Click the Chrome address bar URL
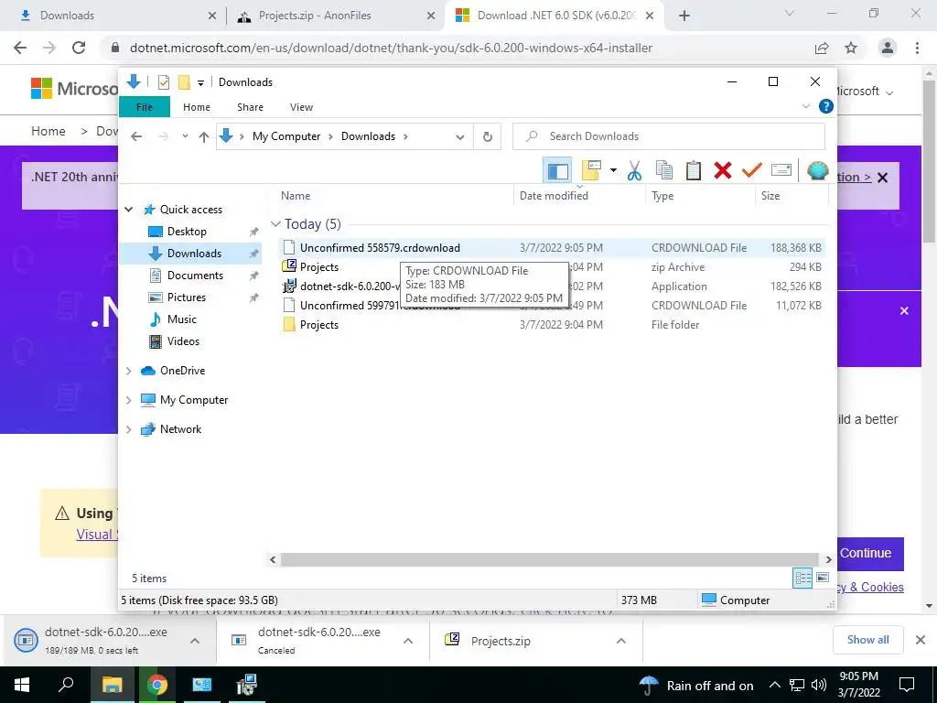Screen dimensions: 937x703 pyautogui.click(x=391, y=48)
